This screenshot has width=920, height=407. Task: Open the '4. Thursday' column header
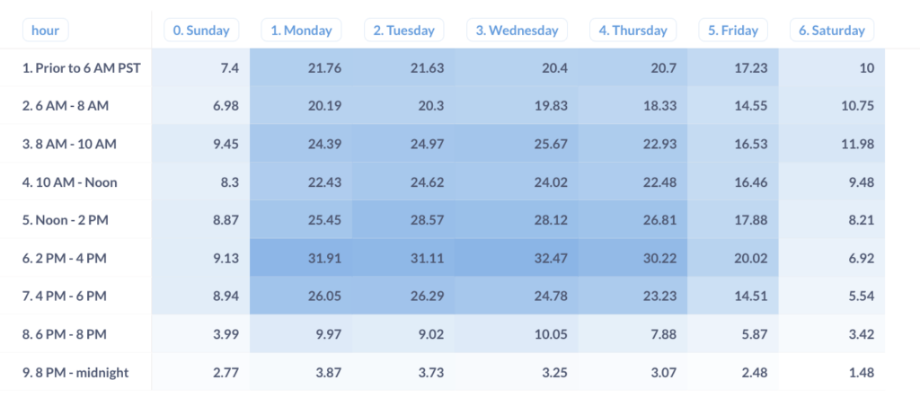634,30
